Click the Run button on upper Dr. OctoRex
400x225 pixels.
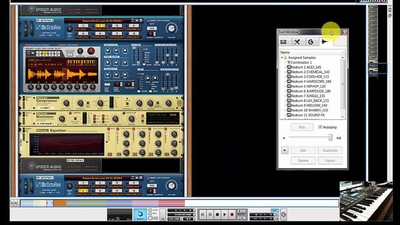tap(152, 28)
